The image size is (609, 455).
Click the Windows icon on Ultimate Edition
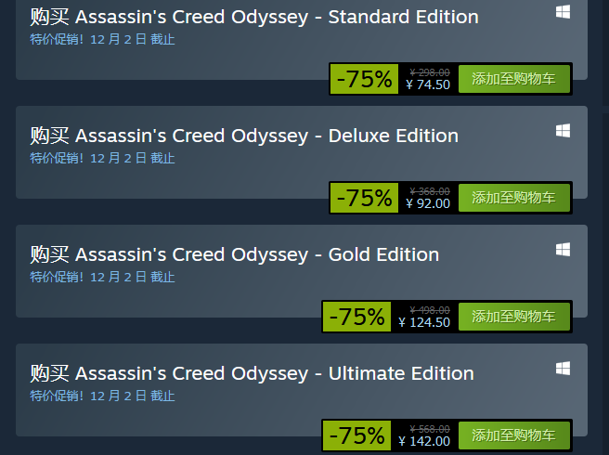coord(563,369)
